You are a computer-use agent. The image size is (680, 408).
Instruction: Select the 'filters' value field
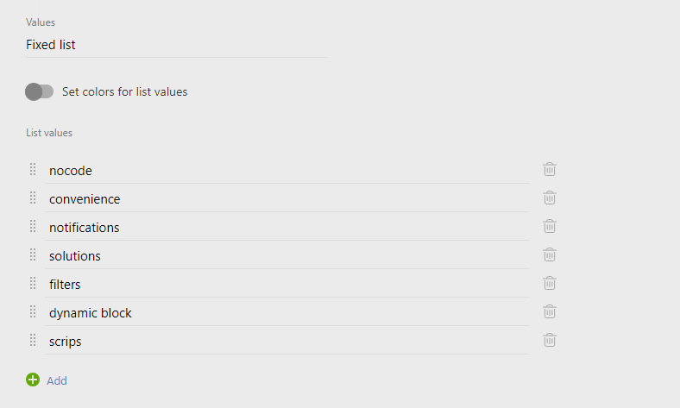286,285
